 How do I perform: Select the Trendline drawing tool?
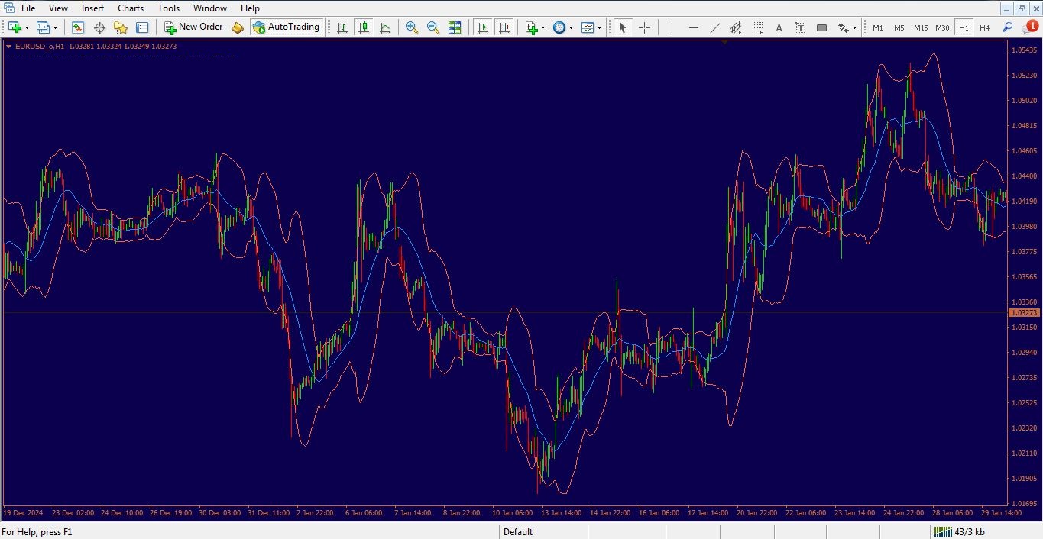(x=714, y=27)
